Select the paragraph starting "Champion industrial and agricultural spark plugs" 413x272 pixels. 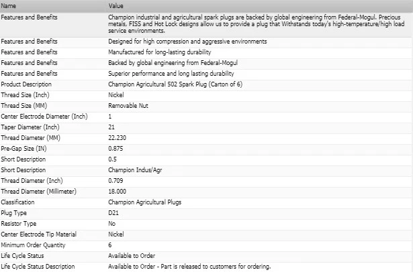[257, 24]
